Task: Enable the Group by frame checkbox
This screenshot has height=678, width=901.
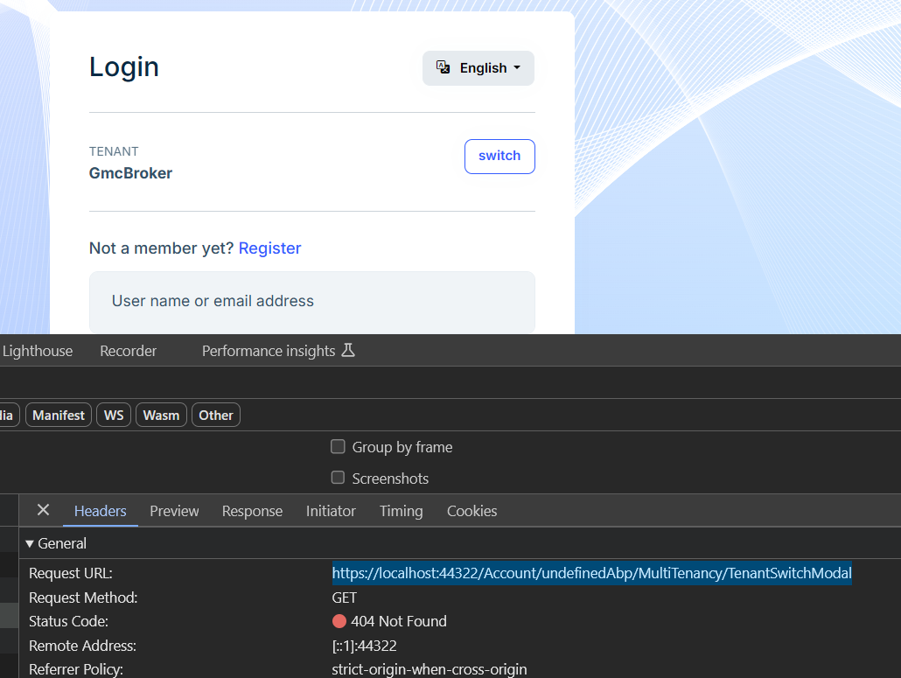Action: 338,447
